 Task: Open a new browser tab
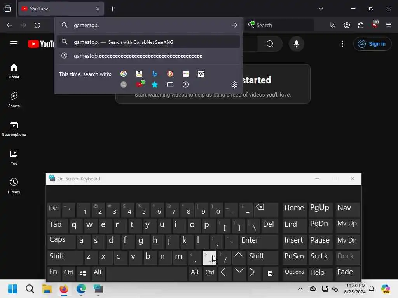point(112,9)
